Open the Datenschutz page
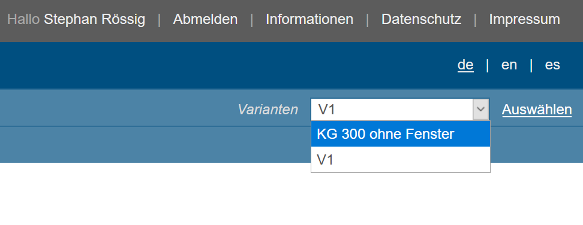The width and height of the screenshot is (583, 225). 421,19
